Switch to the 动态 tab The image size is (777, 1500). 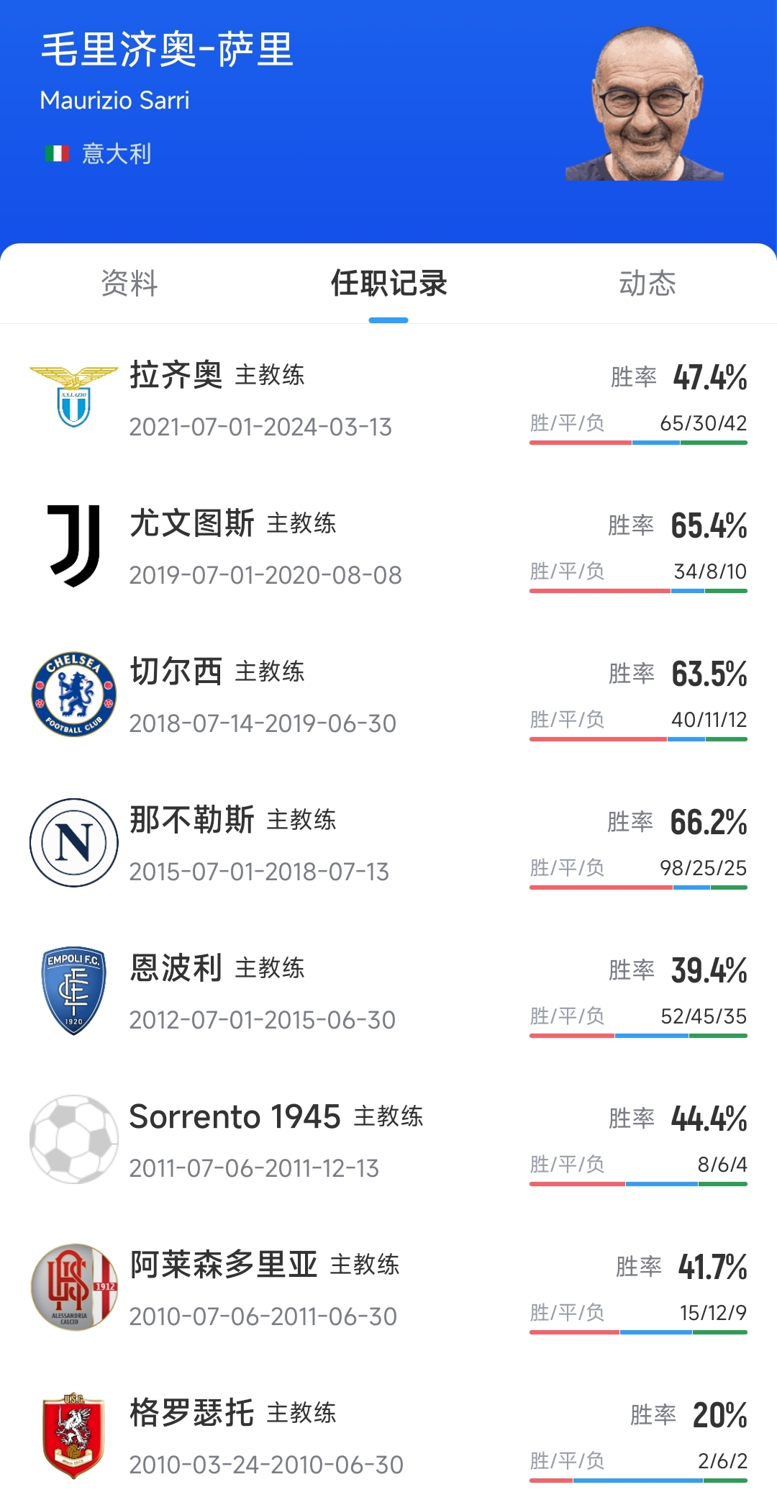point(647,283)
